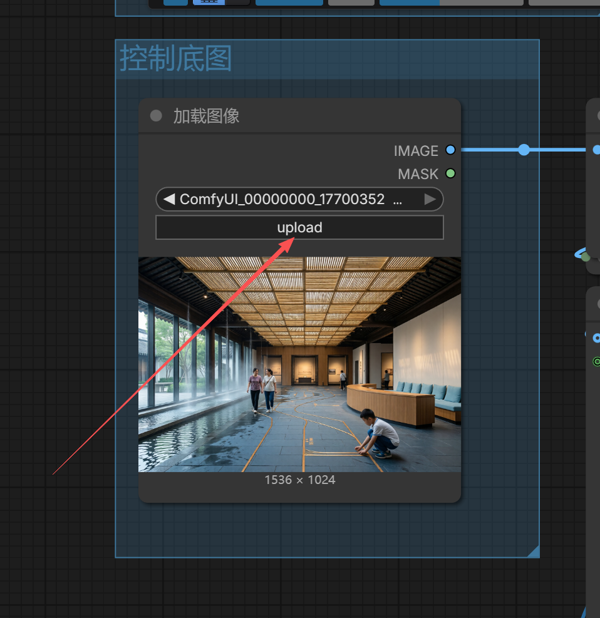Click the 1536 × 1024 size label
This screenshot has height=618, width=600.
(x=300, y=480)
